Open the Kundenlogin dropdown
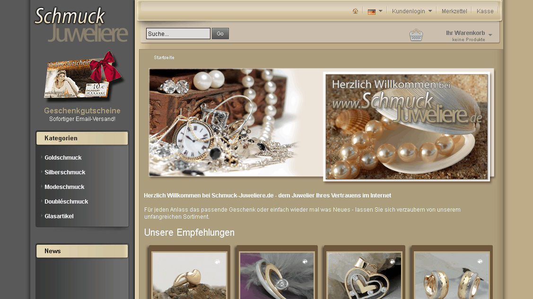 (x=411, y=11)
